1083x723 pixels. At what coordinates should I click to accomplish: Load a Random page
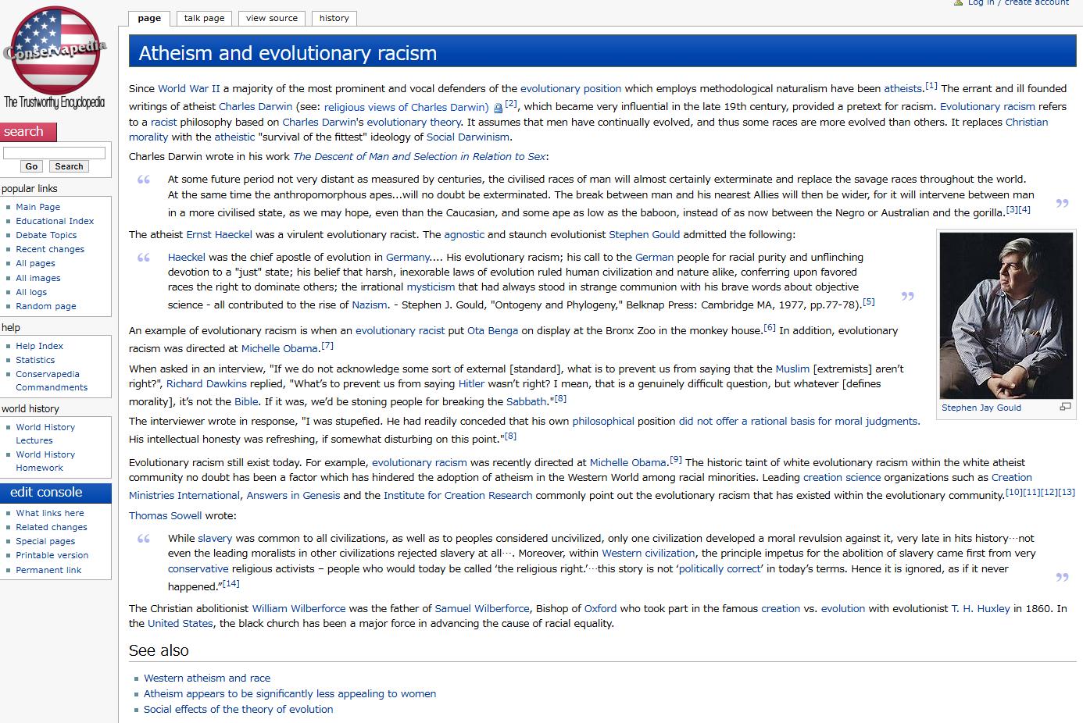pyautogui.click(x=46, y=306)
